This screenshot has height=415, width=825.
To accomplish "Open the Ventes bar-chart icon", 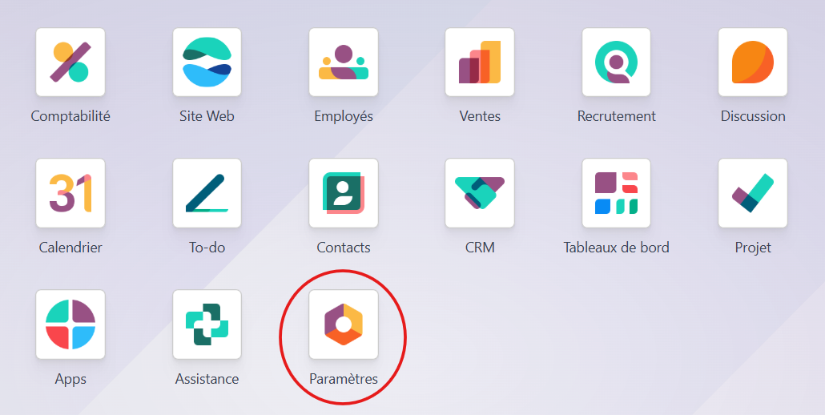I will pos(480,62).
